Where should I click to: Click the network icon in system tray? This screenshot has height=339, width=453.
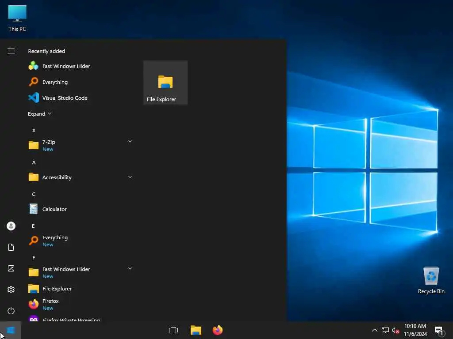[x=385, y=330]
